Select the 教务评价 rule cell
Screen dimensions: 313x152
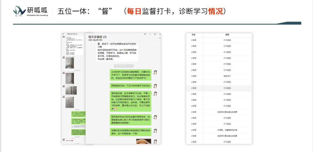pos(227,76)
